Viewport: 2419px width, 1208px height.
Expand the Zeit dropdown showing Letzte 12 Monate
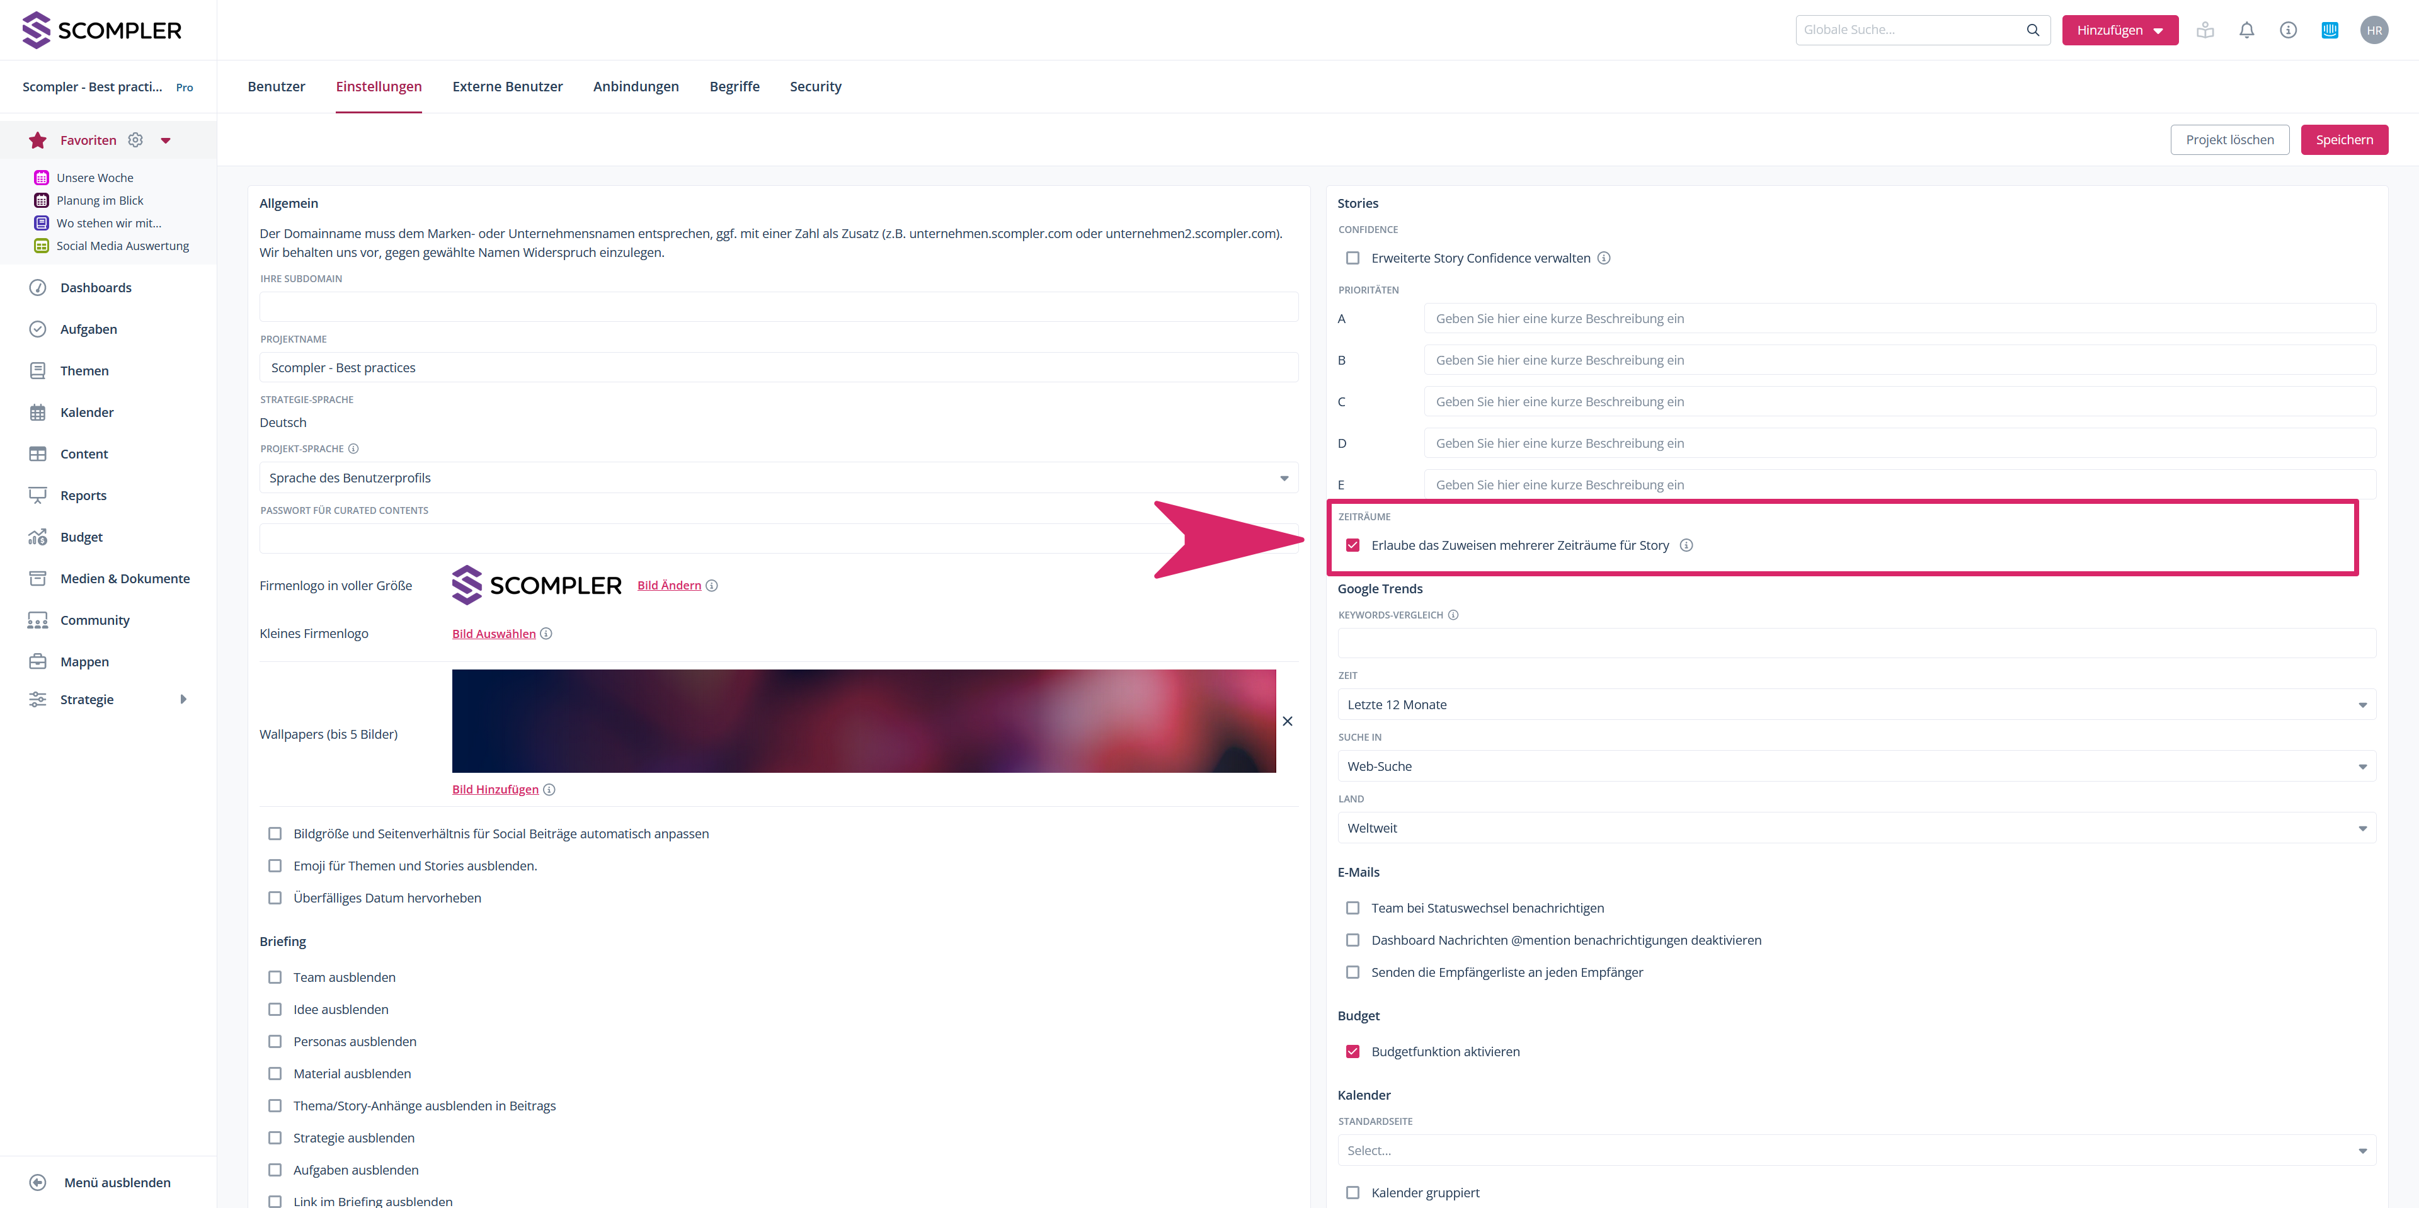tap(1856, 705)
